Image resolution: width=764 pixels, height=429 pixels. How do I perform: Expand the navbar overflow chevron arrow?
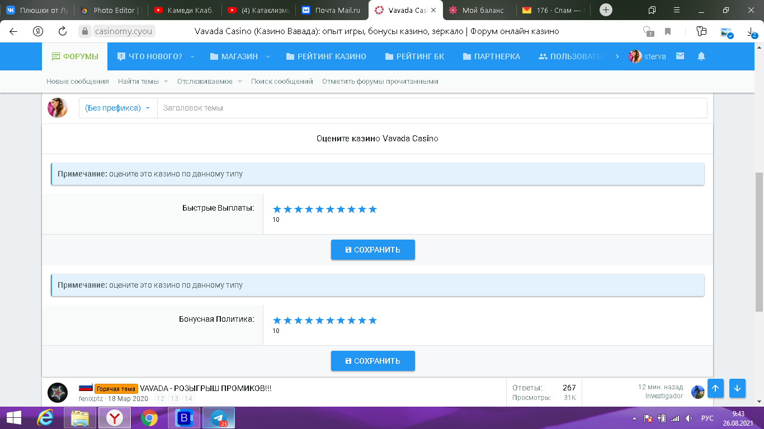[x=617, y=56]
